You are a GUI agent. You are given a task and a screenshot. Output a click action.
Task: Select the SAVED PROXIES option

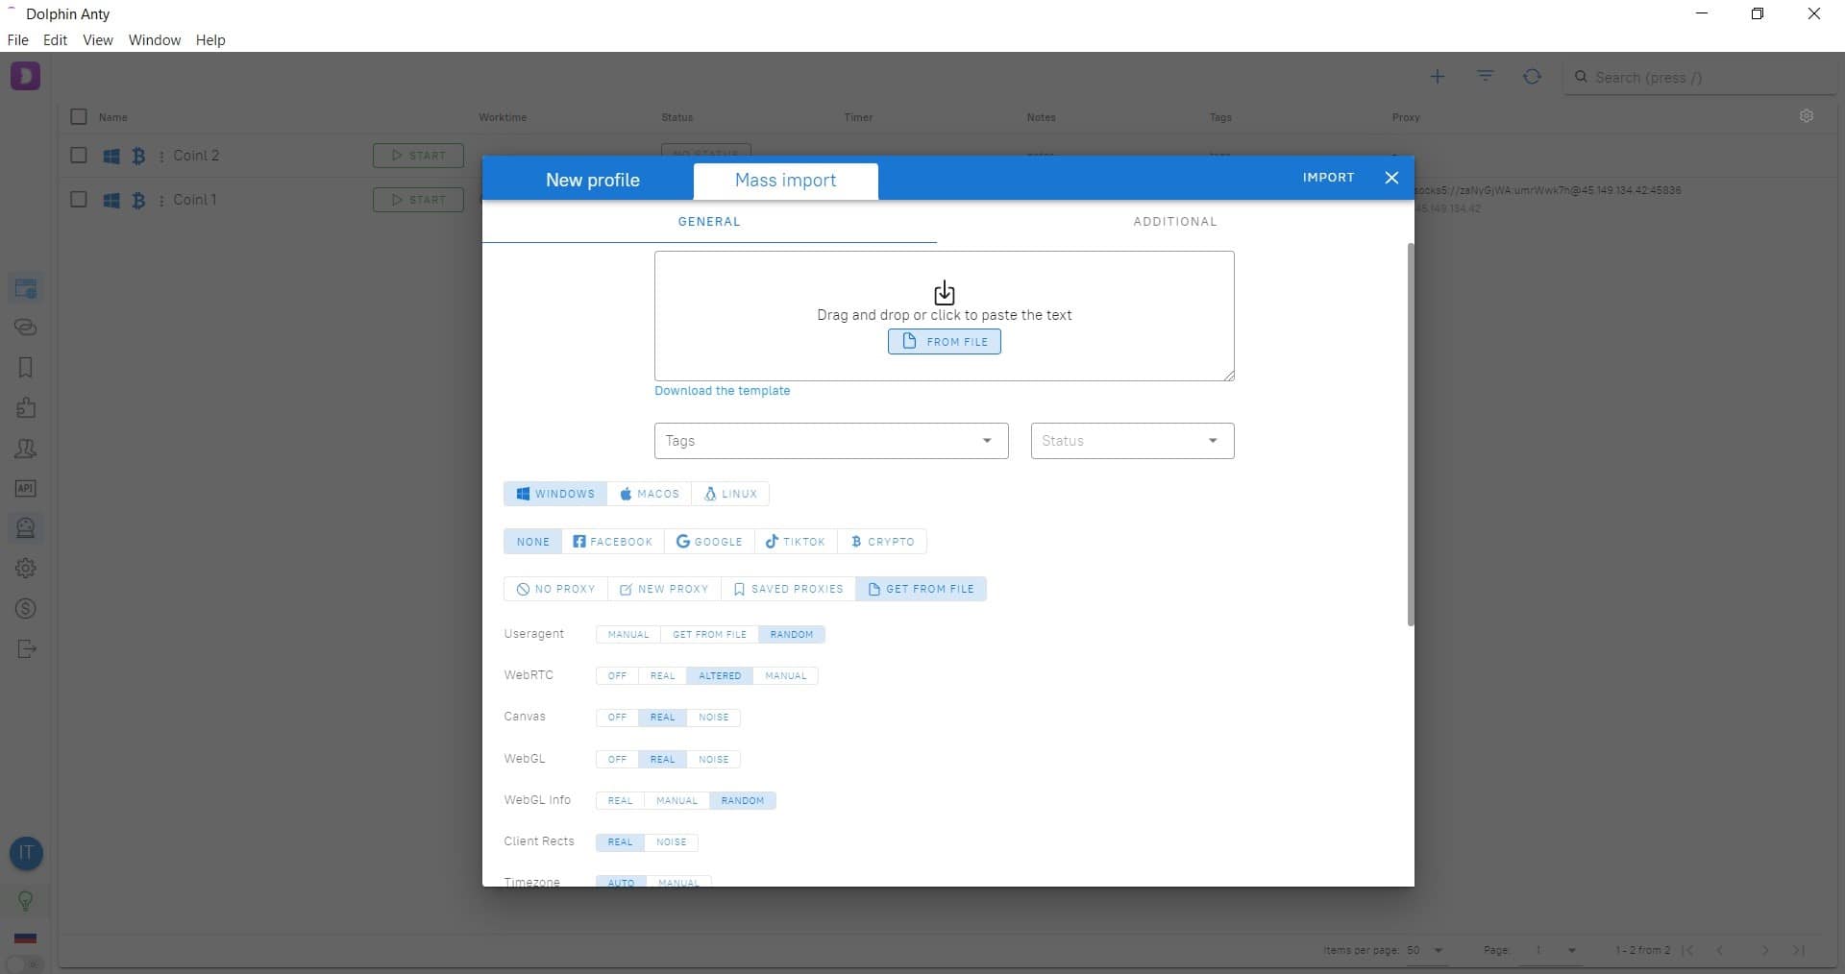pos(788,589)
